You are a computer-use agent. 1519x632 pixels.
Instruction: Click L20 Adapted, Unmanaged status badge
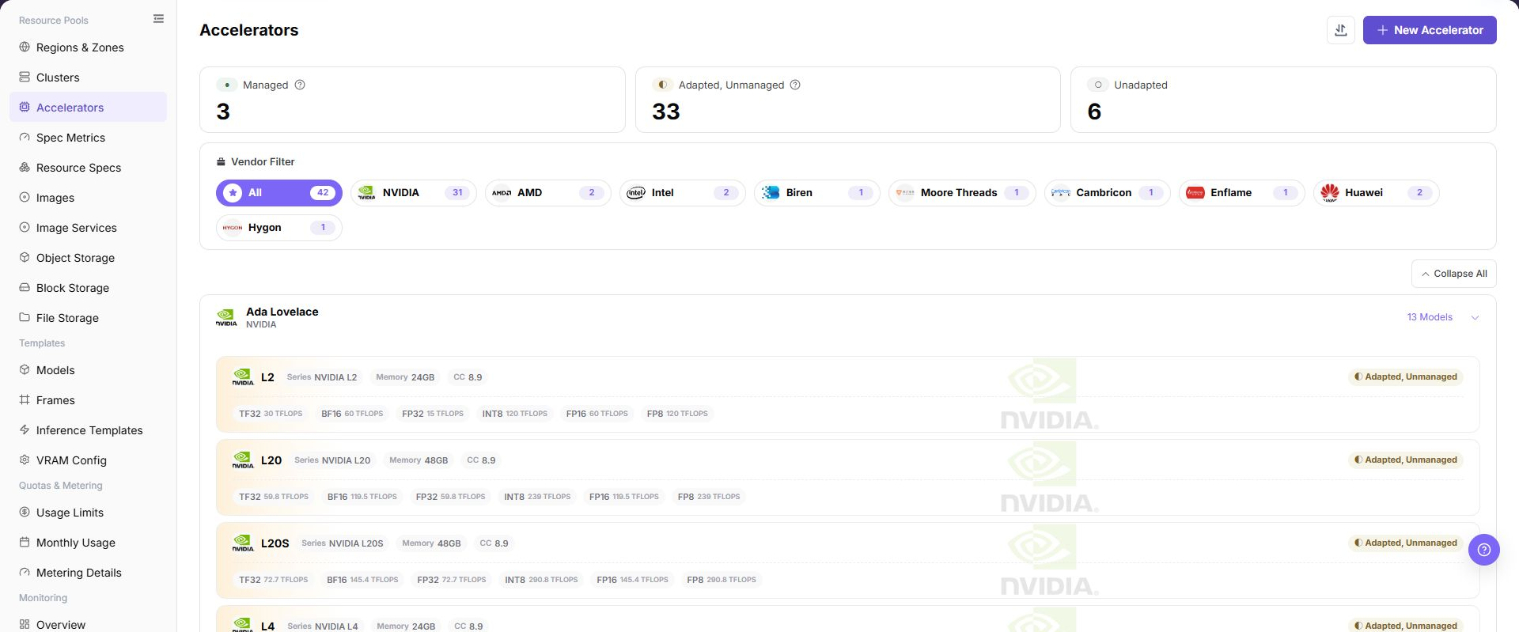1406,460
